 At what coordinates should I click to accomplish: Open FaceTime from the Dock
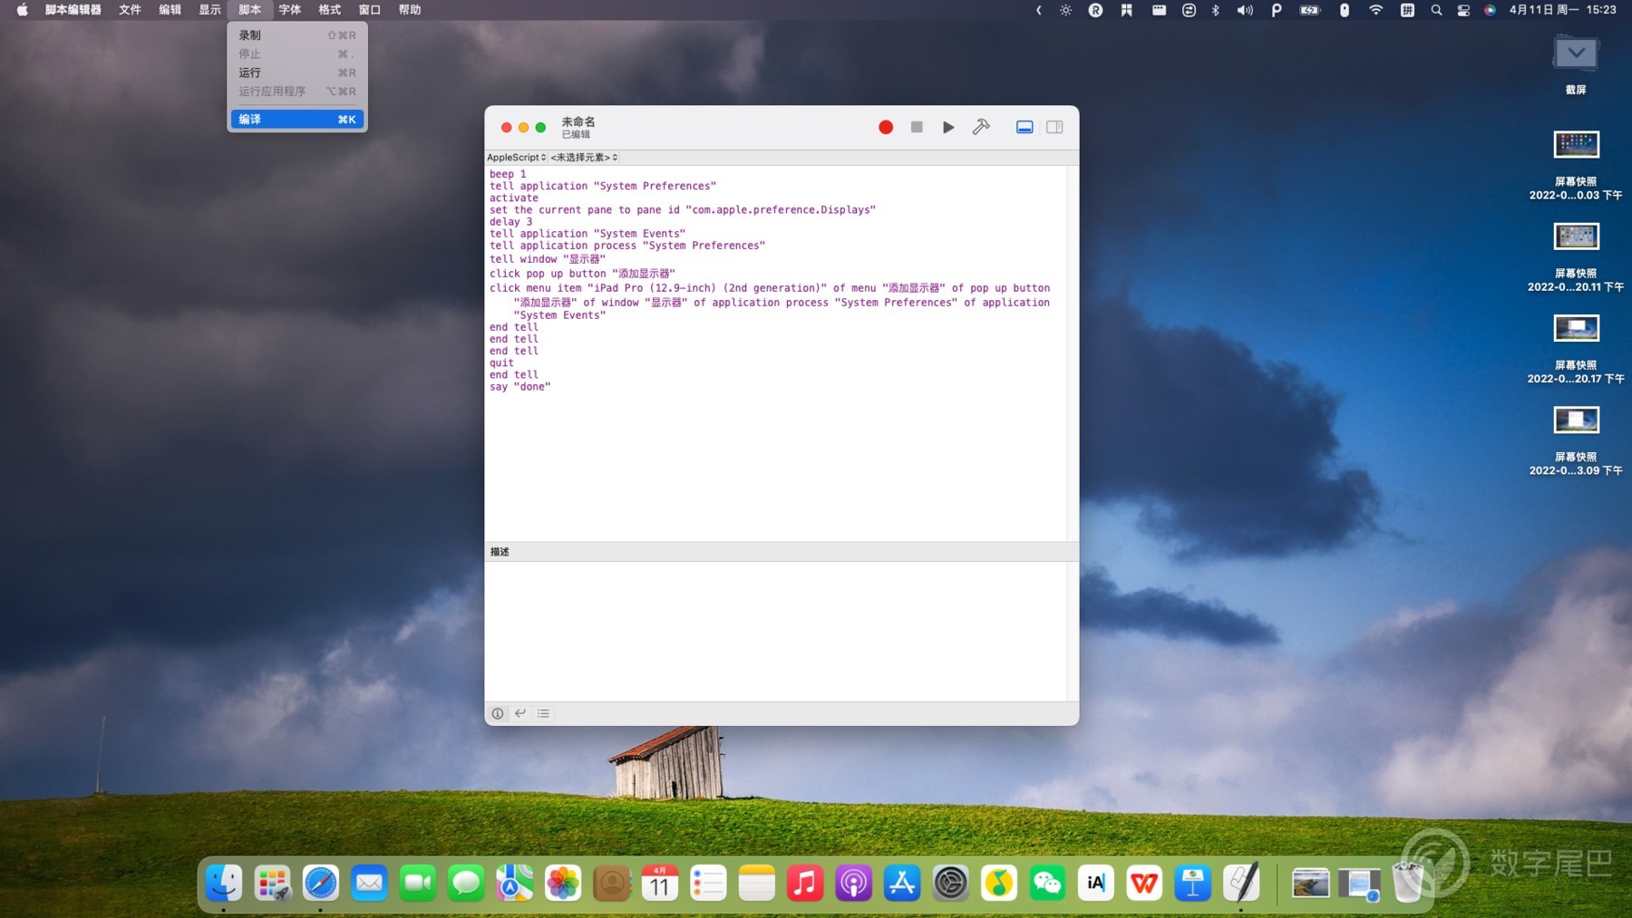(418, 883)
